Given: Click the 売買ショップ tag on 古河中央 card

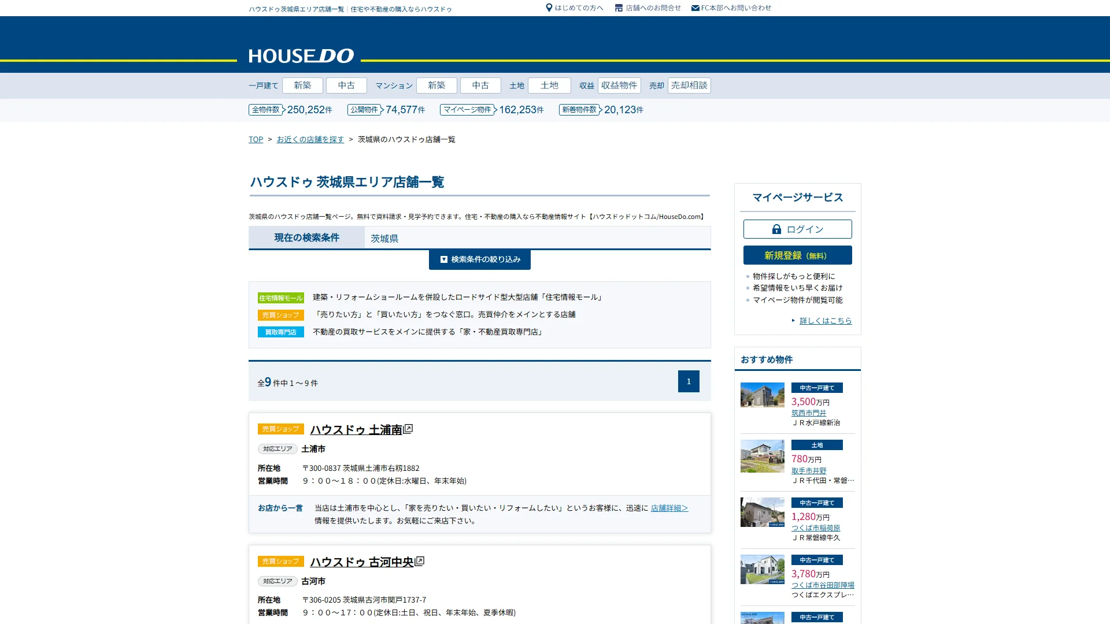Looking at the screenshot, I should point(281,562).
